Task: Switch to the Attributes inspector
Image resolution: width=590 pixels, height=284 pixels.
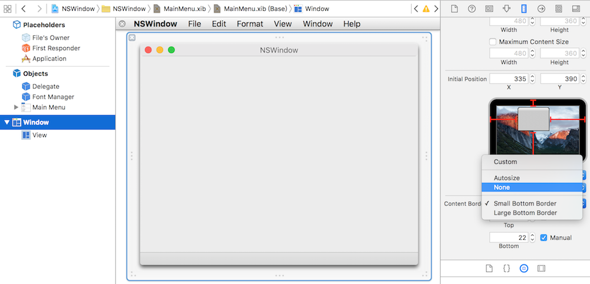Action: tap(506, 9)
